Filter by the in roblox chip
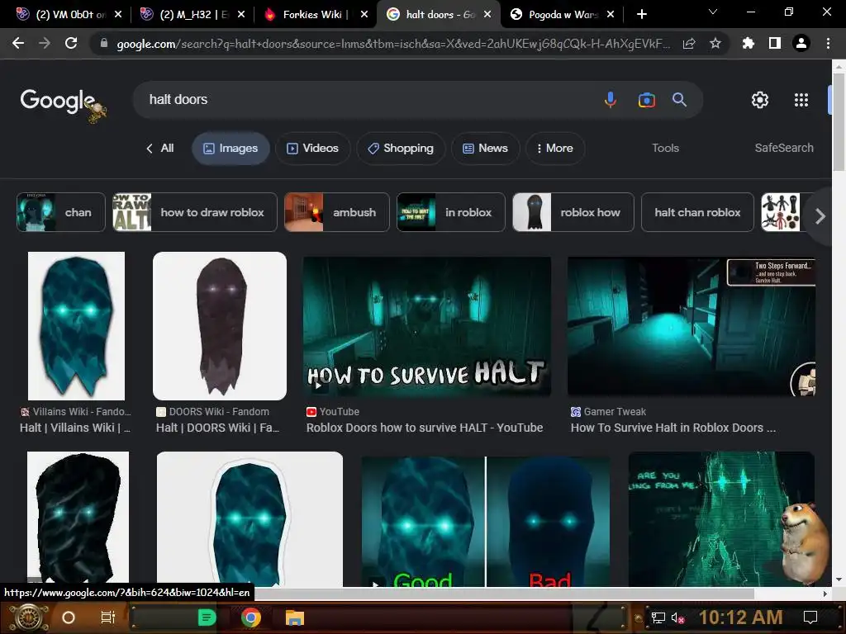Viewport: 846px width, 634px height. click(451, 212)
